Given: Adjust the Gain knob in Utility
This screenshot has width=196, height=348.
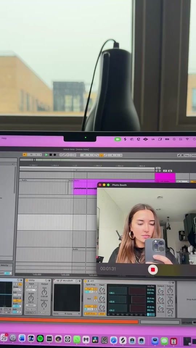Looking at the screenshot, I should click(x=44, y=292).
